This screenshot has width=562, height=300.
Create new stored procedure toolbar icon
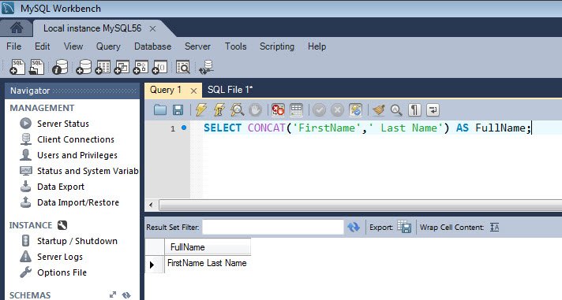(x=140, y=67)
